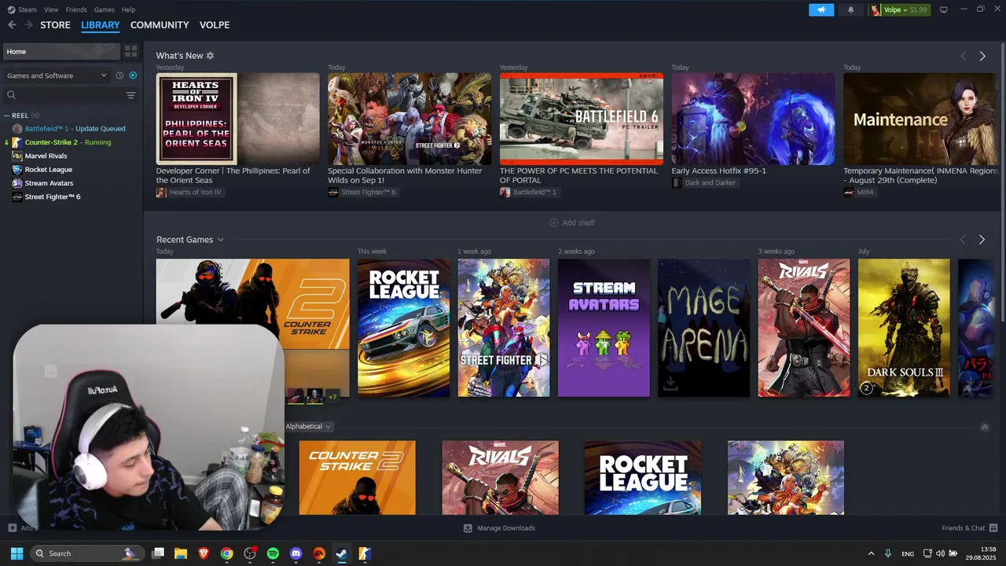Move Recent Games shelf back left
1006x566 pixels.
[x=963, y=239]
